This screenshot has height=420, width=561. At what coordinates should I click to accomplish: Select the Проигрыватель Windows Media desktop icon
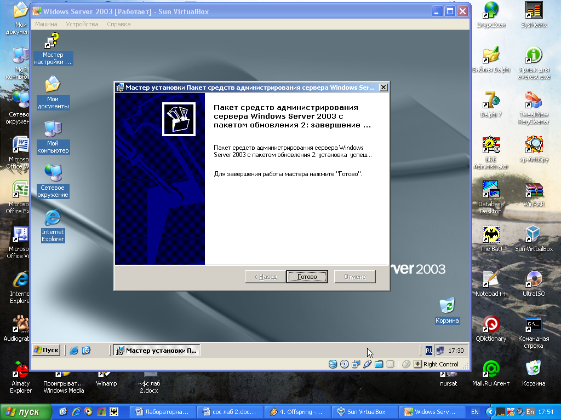64,383
